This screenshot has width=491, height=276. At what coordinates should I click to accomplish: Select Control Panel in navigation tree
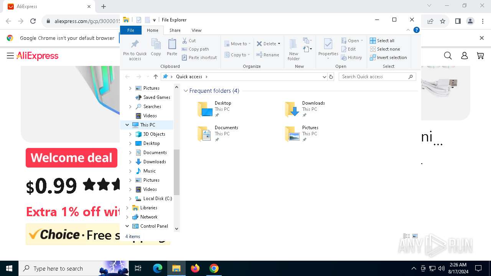pos(154,226)
